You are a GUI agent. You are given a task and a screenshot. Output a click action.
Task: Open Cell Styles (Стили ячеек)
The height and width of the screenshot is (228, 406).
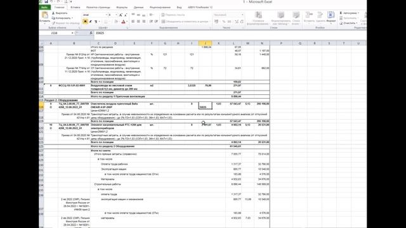[x=296, y=18]
